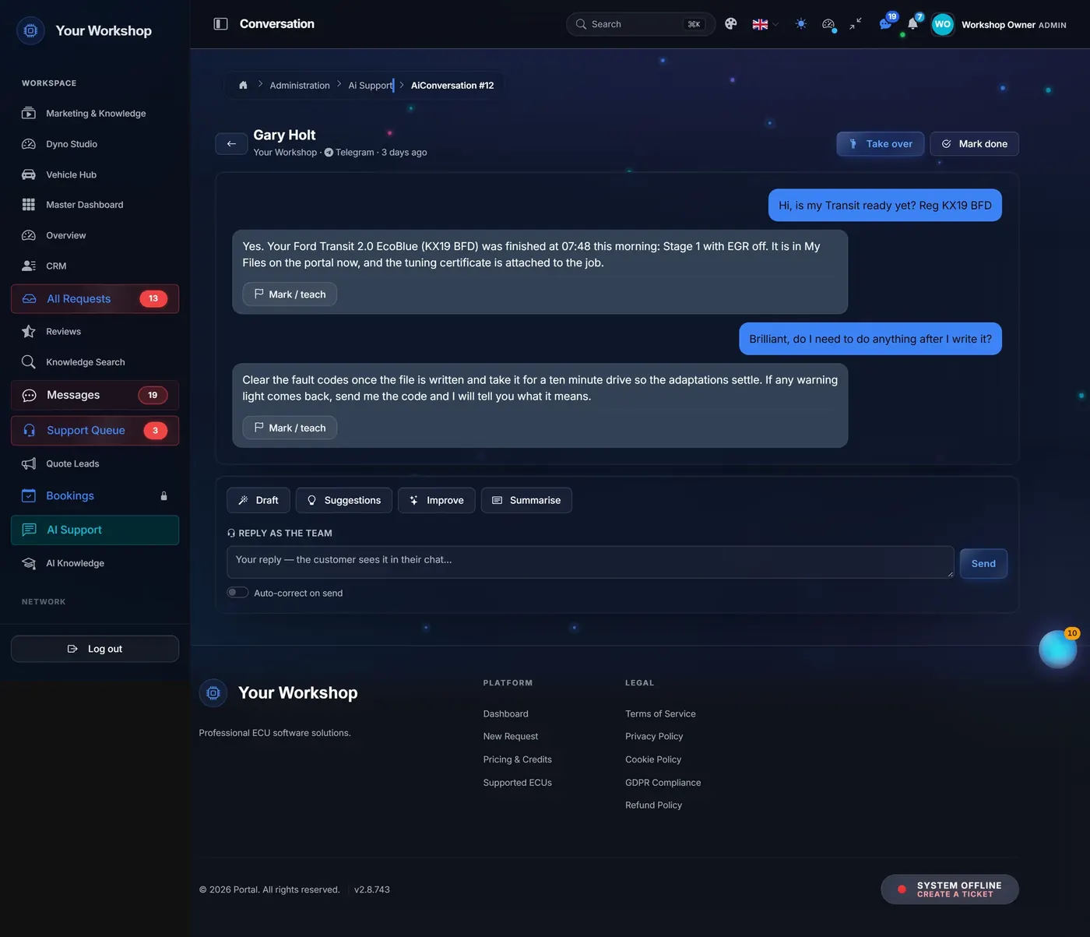The height and width of the screenshot is (937, 1090).
Task: Open notifications bell icon
Action: pyautogui.click(x=912, y=23)
